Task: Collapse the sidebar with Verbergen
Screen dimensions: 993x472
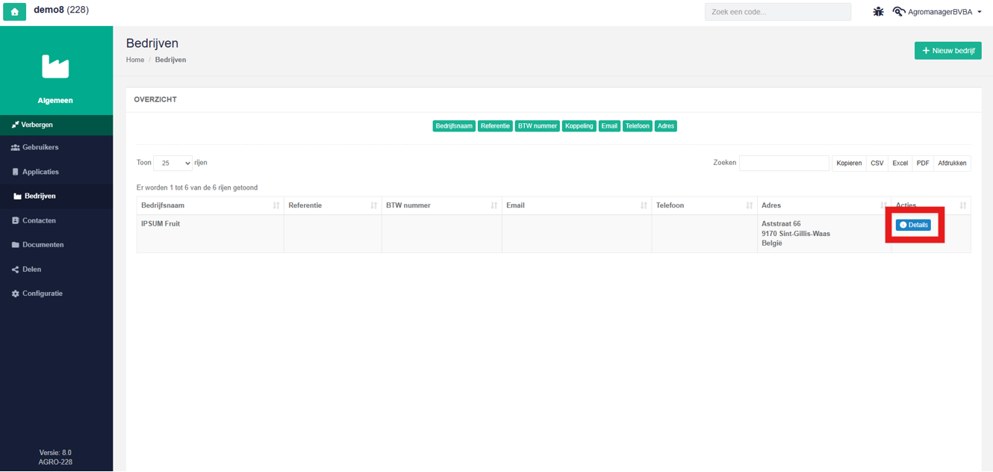Action: click(x=56, y=125)
